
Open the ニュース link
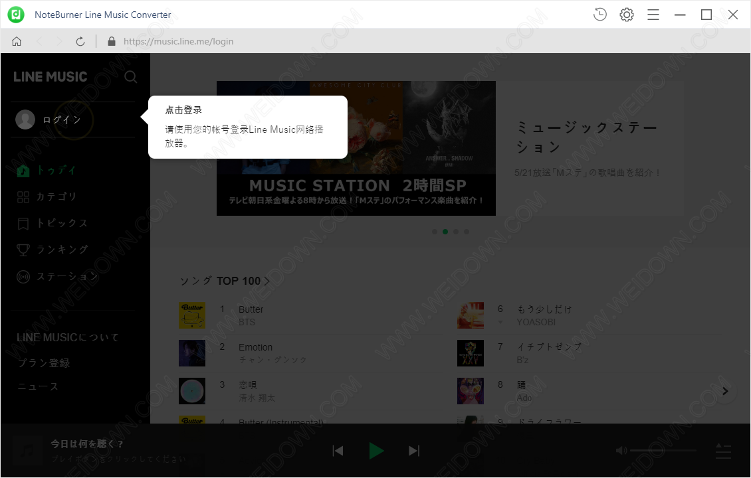38,386
